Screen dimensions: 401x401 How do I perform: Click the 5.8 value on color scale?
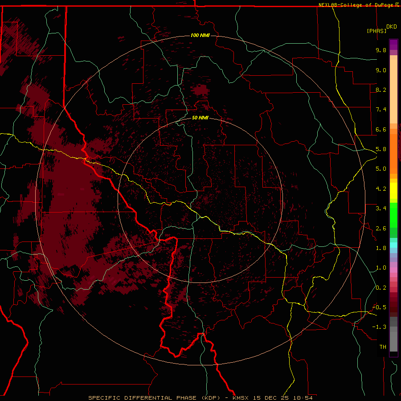point(381,149)
